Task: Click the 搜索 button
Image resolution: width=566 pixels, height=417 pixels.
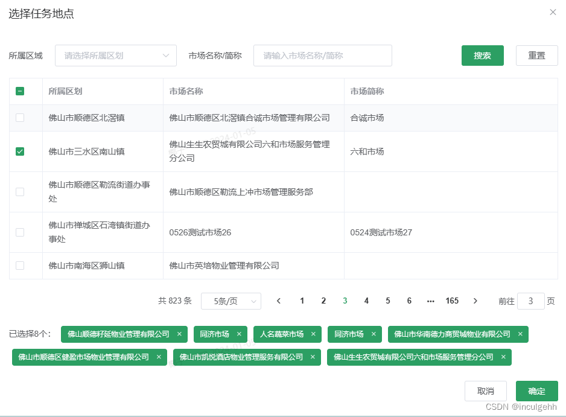Action: (482, 56)
